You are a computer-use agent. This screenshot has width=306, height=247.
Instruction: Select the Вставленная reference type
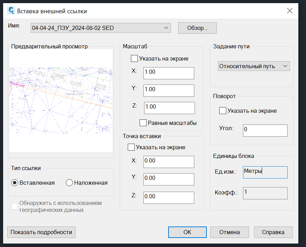pyautogui.click(x=15, y=183)
